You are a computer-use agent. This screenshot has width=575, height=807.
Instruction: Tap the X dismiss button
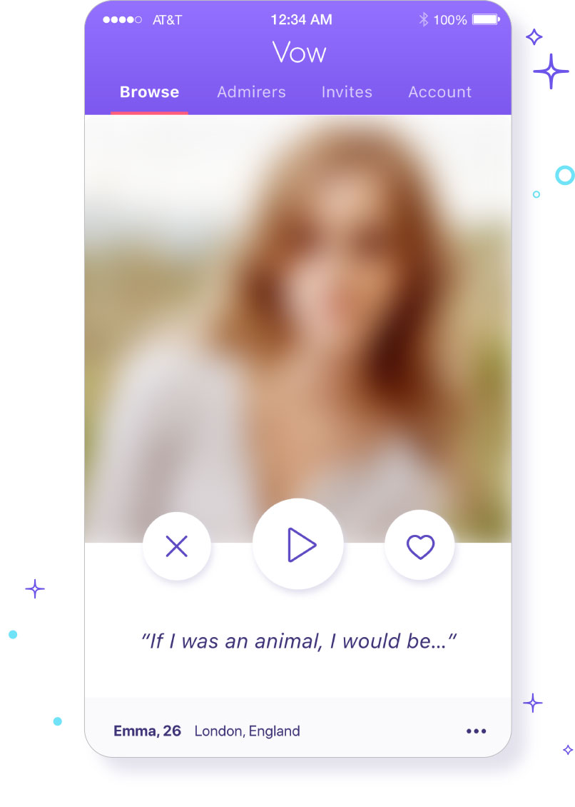click(176, 546)
